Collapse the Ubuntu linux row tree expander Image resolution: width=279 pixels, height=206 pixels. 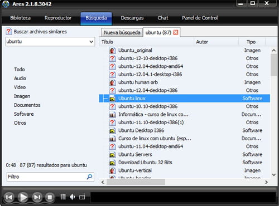tap(105, 99)
